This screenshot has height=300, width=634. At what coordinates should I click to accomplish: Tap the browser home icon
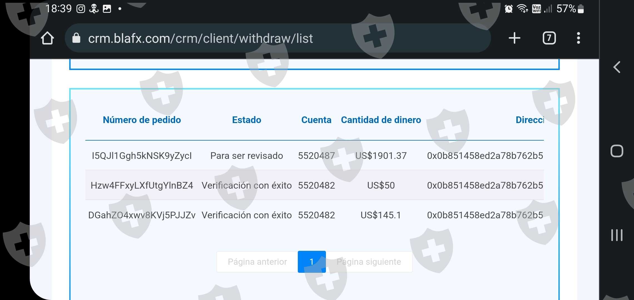coord(47,38)
